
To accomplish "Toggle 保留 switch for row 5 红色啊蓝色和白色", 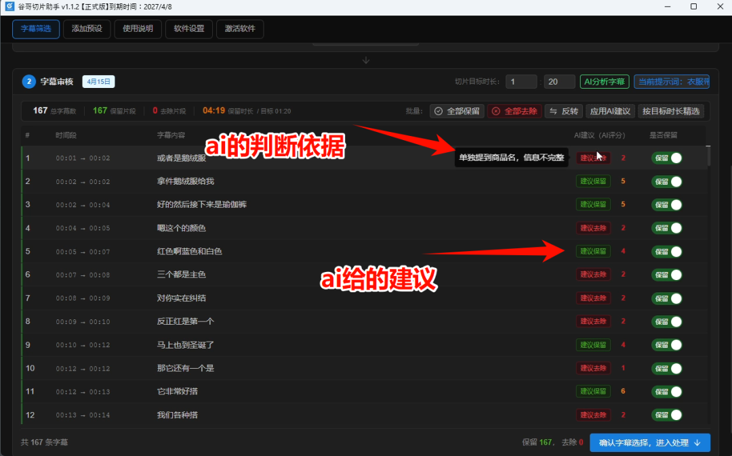I will click(667, 252).
